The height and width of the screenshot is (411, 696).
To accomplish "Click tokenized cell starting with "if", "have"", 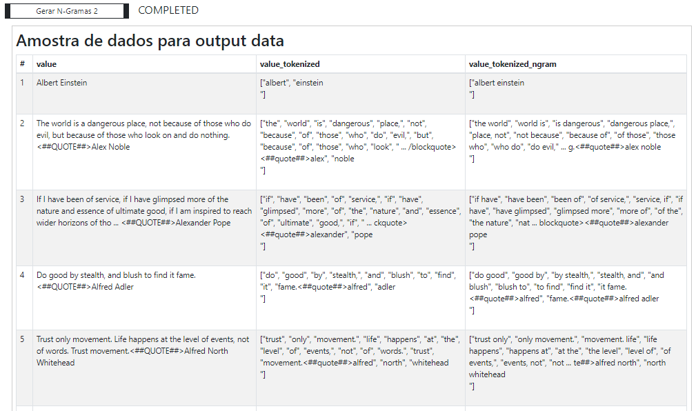I will (361, 228).
